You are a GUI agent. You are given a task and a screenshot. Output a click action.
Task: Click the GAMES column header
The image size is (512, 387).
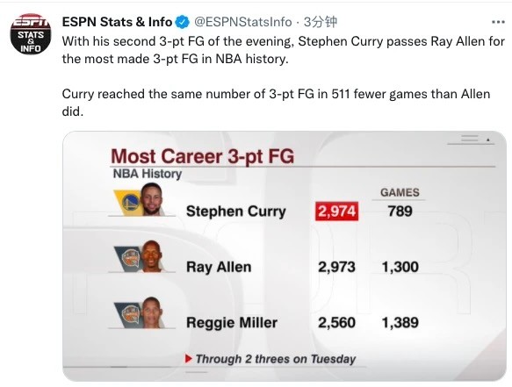[x=400, y=192]
